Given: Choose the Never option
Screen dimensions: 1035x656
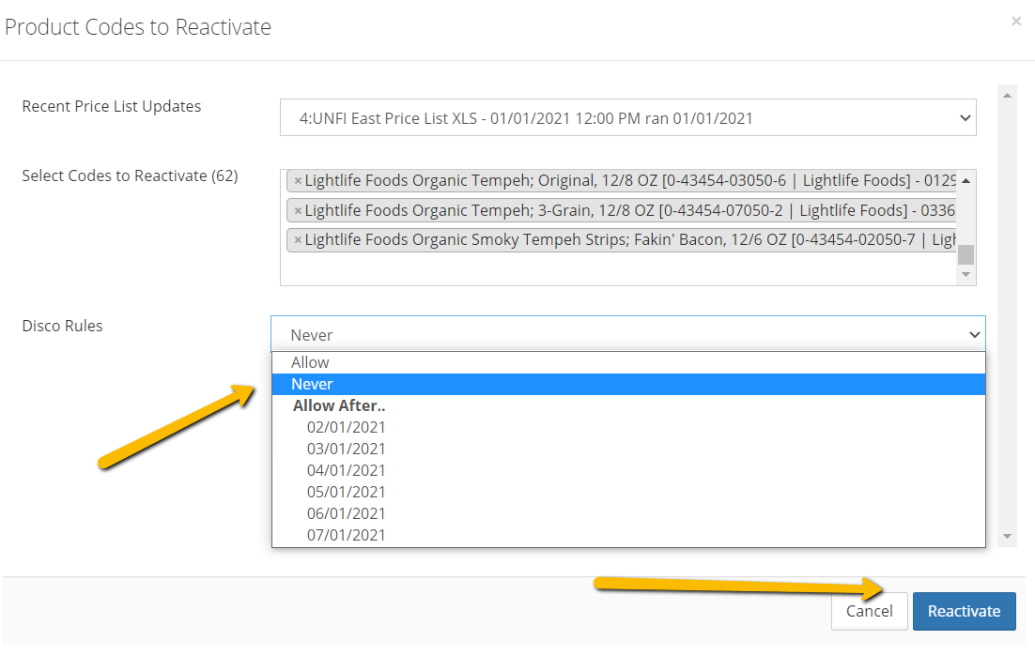Looking at the screenshot, I should click(x=312, y=384).
